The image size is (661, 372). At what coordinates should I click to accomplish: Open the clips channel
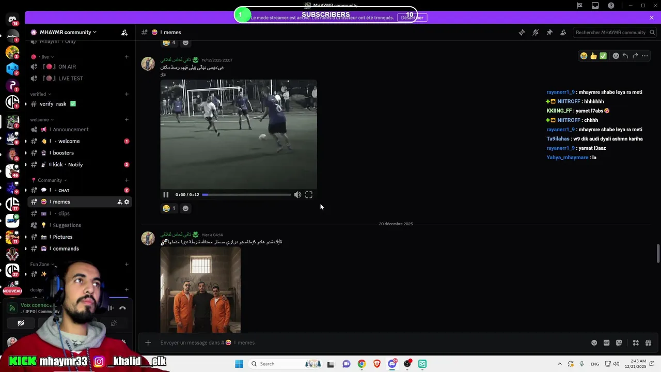80,213
